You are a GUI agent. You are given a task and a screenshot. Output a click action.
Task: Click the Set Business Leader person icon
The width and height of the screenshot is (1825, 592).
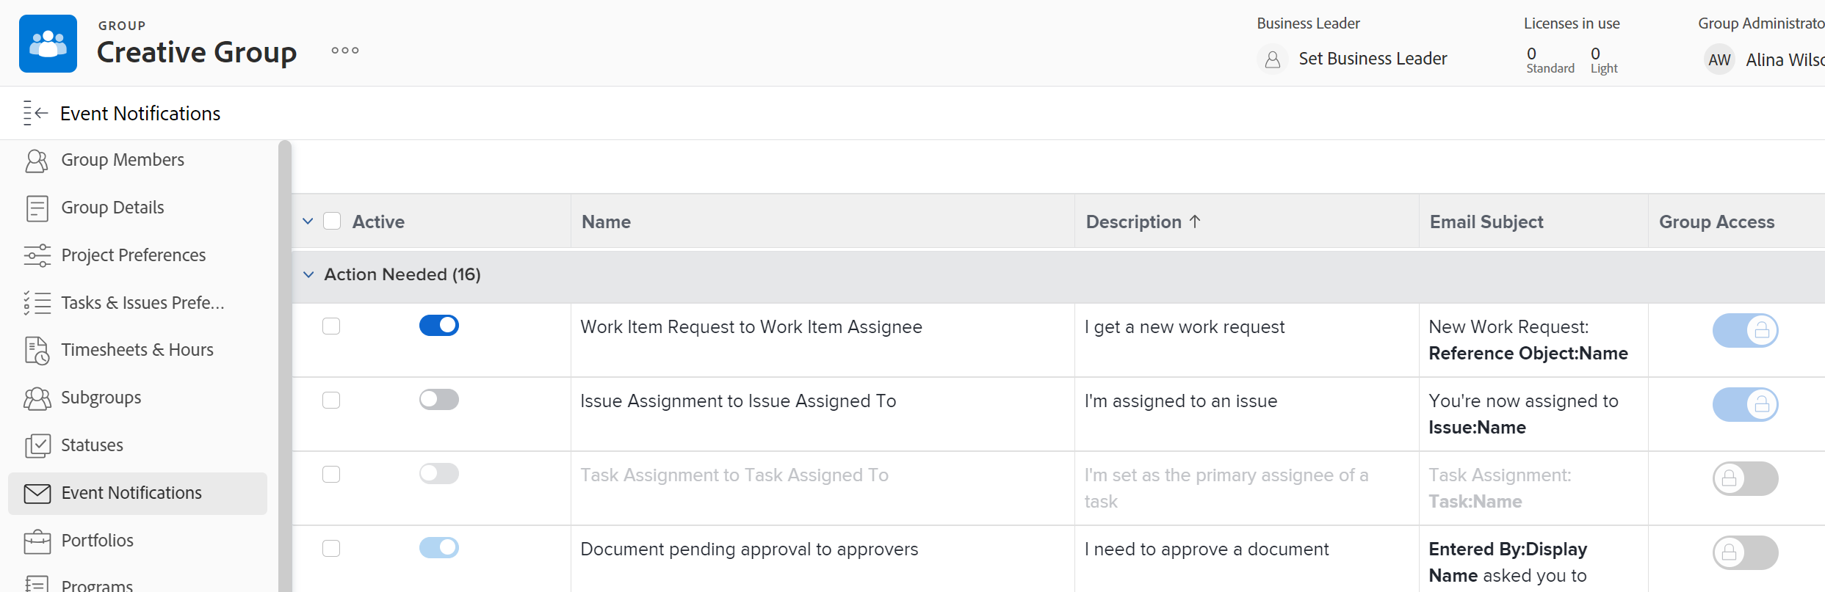pos(1273,59)
